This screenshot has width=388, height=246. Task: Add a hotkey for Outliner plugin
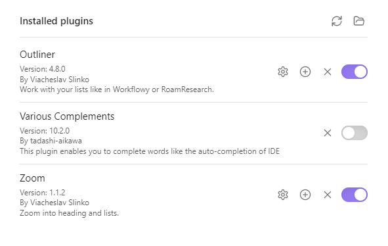click(x=305, y=72)
